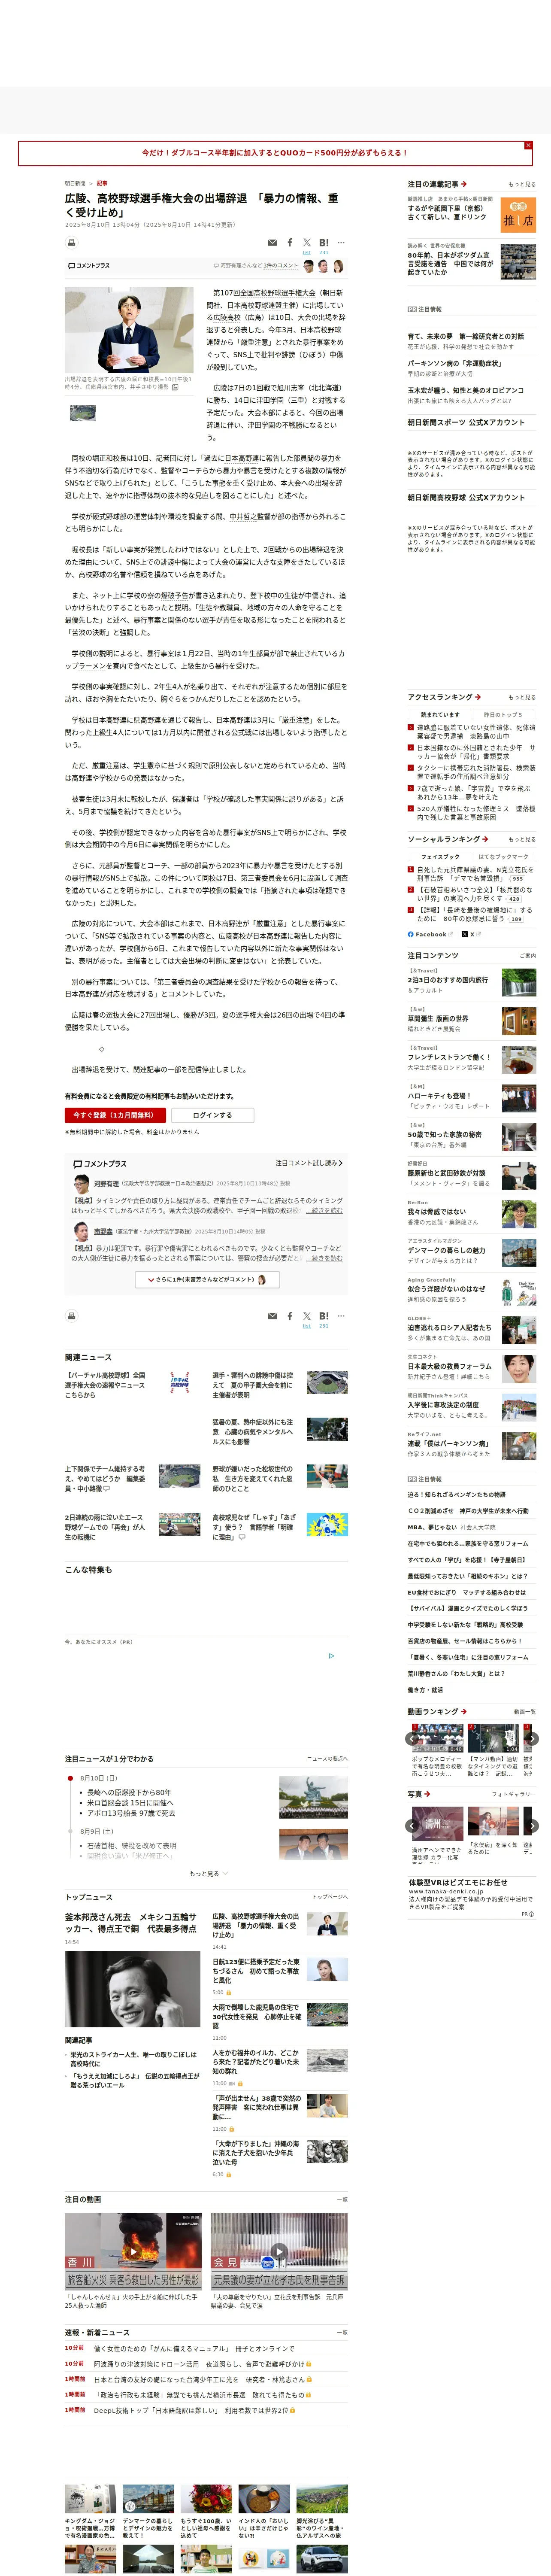Image resolution: width=551 pixels, height=2576 pixels.
Task: Share on Facebook via top share bar icon
Action: tap(290, 242)
